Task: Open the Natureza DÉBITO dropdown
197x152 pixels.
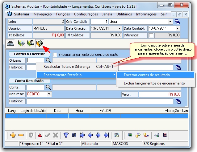Action: coord(49,94)
